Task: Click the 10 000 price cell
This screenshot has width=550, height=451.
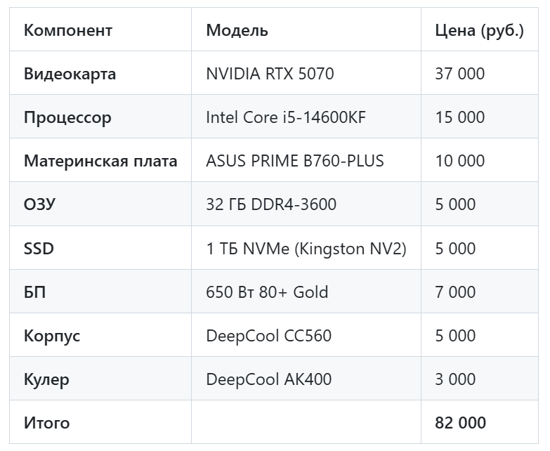Action: point(459,161)
